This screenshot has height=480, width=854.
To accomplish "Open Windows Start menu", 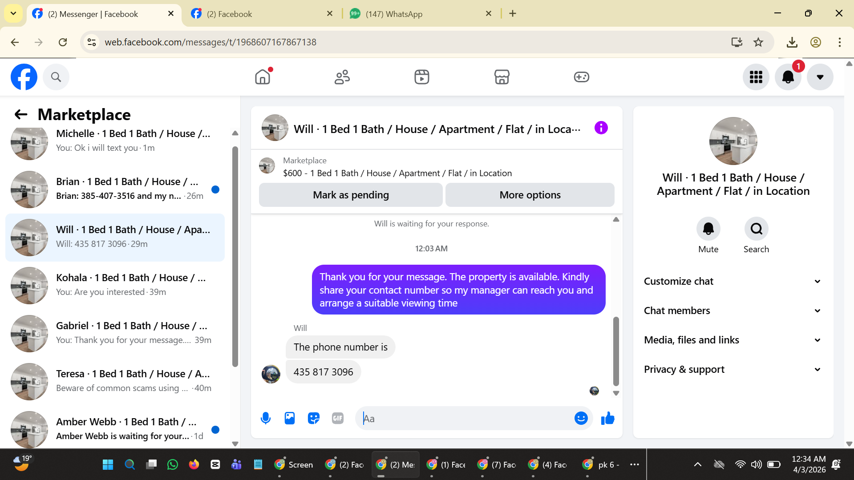I will [x=108, y=464].
